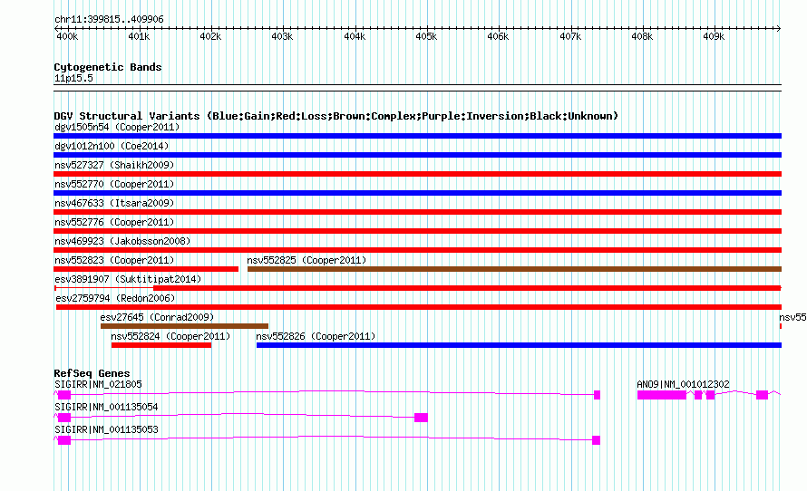Viewport: 807px width, 491px height.
Task: Open the nsv527327 (Shaikh2009) loss bar
Action: click(x=417, y=174)
